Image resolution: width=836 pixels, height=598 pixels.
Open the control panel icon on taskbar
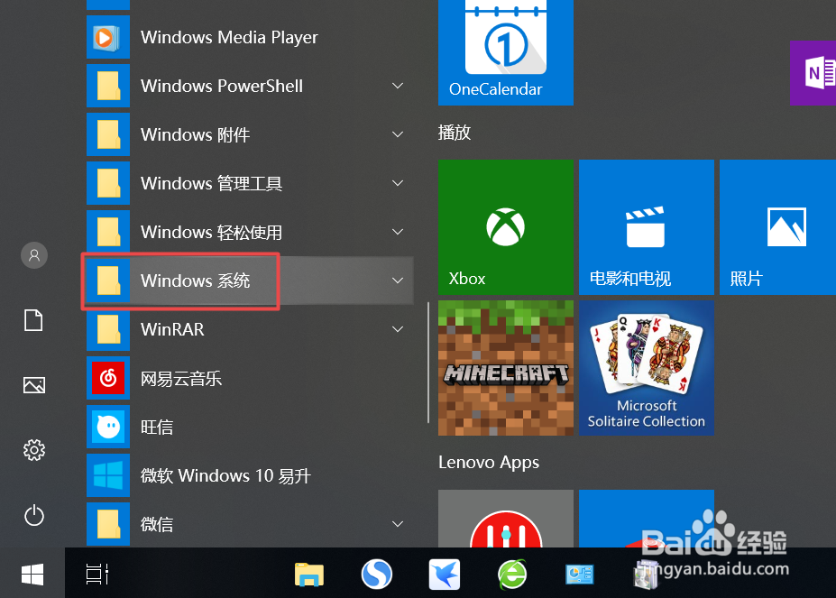pos(580,575)
